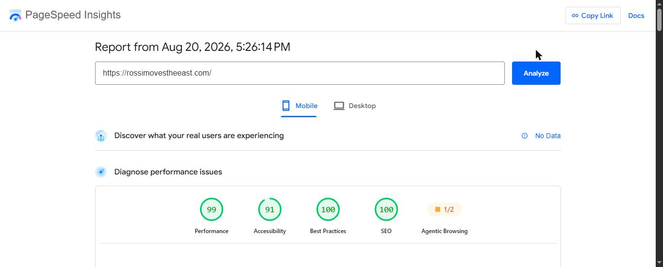The image size is (663, 267).
Task: Select the report date heading text
Action: point(193,47)
